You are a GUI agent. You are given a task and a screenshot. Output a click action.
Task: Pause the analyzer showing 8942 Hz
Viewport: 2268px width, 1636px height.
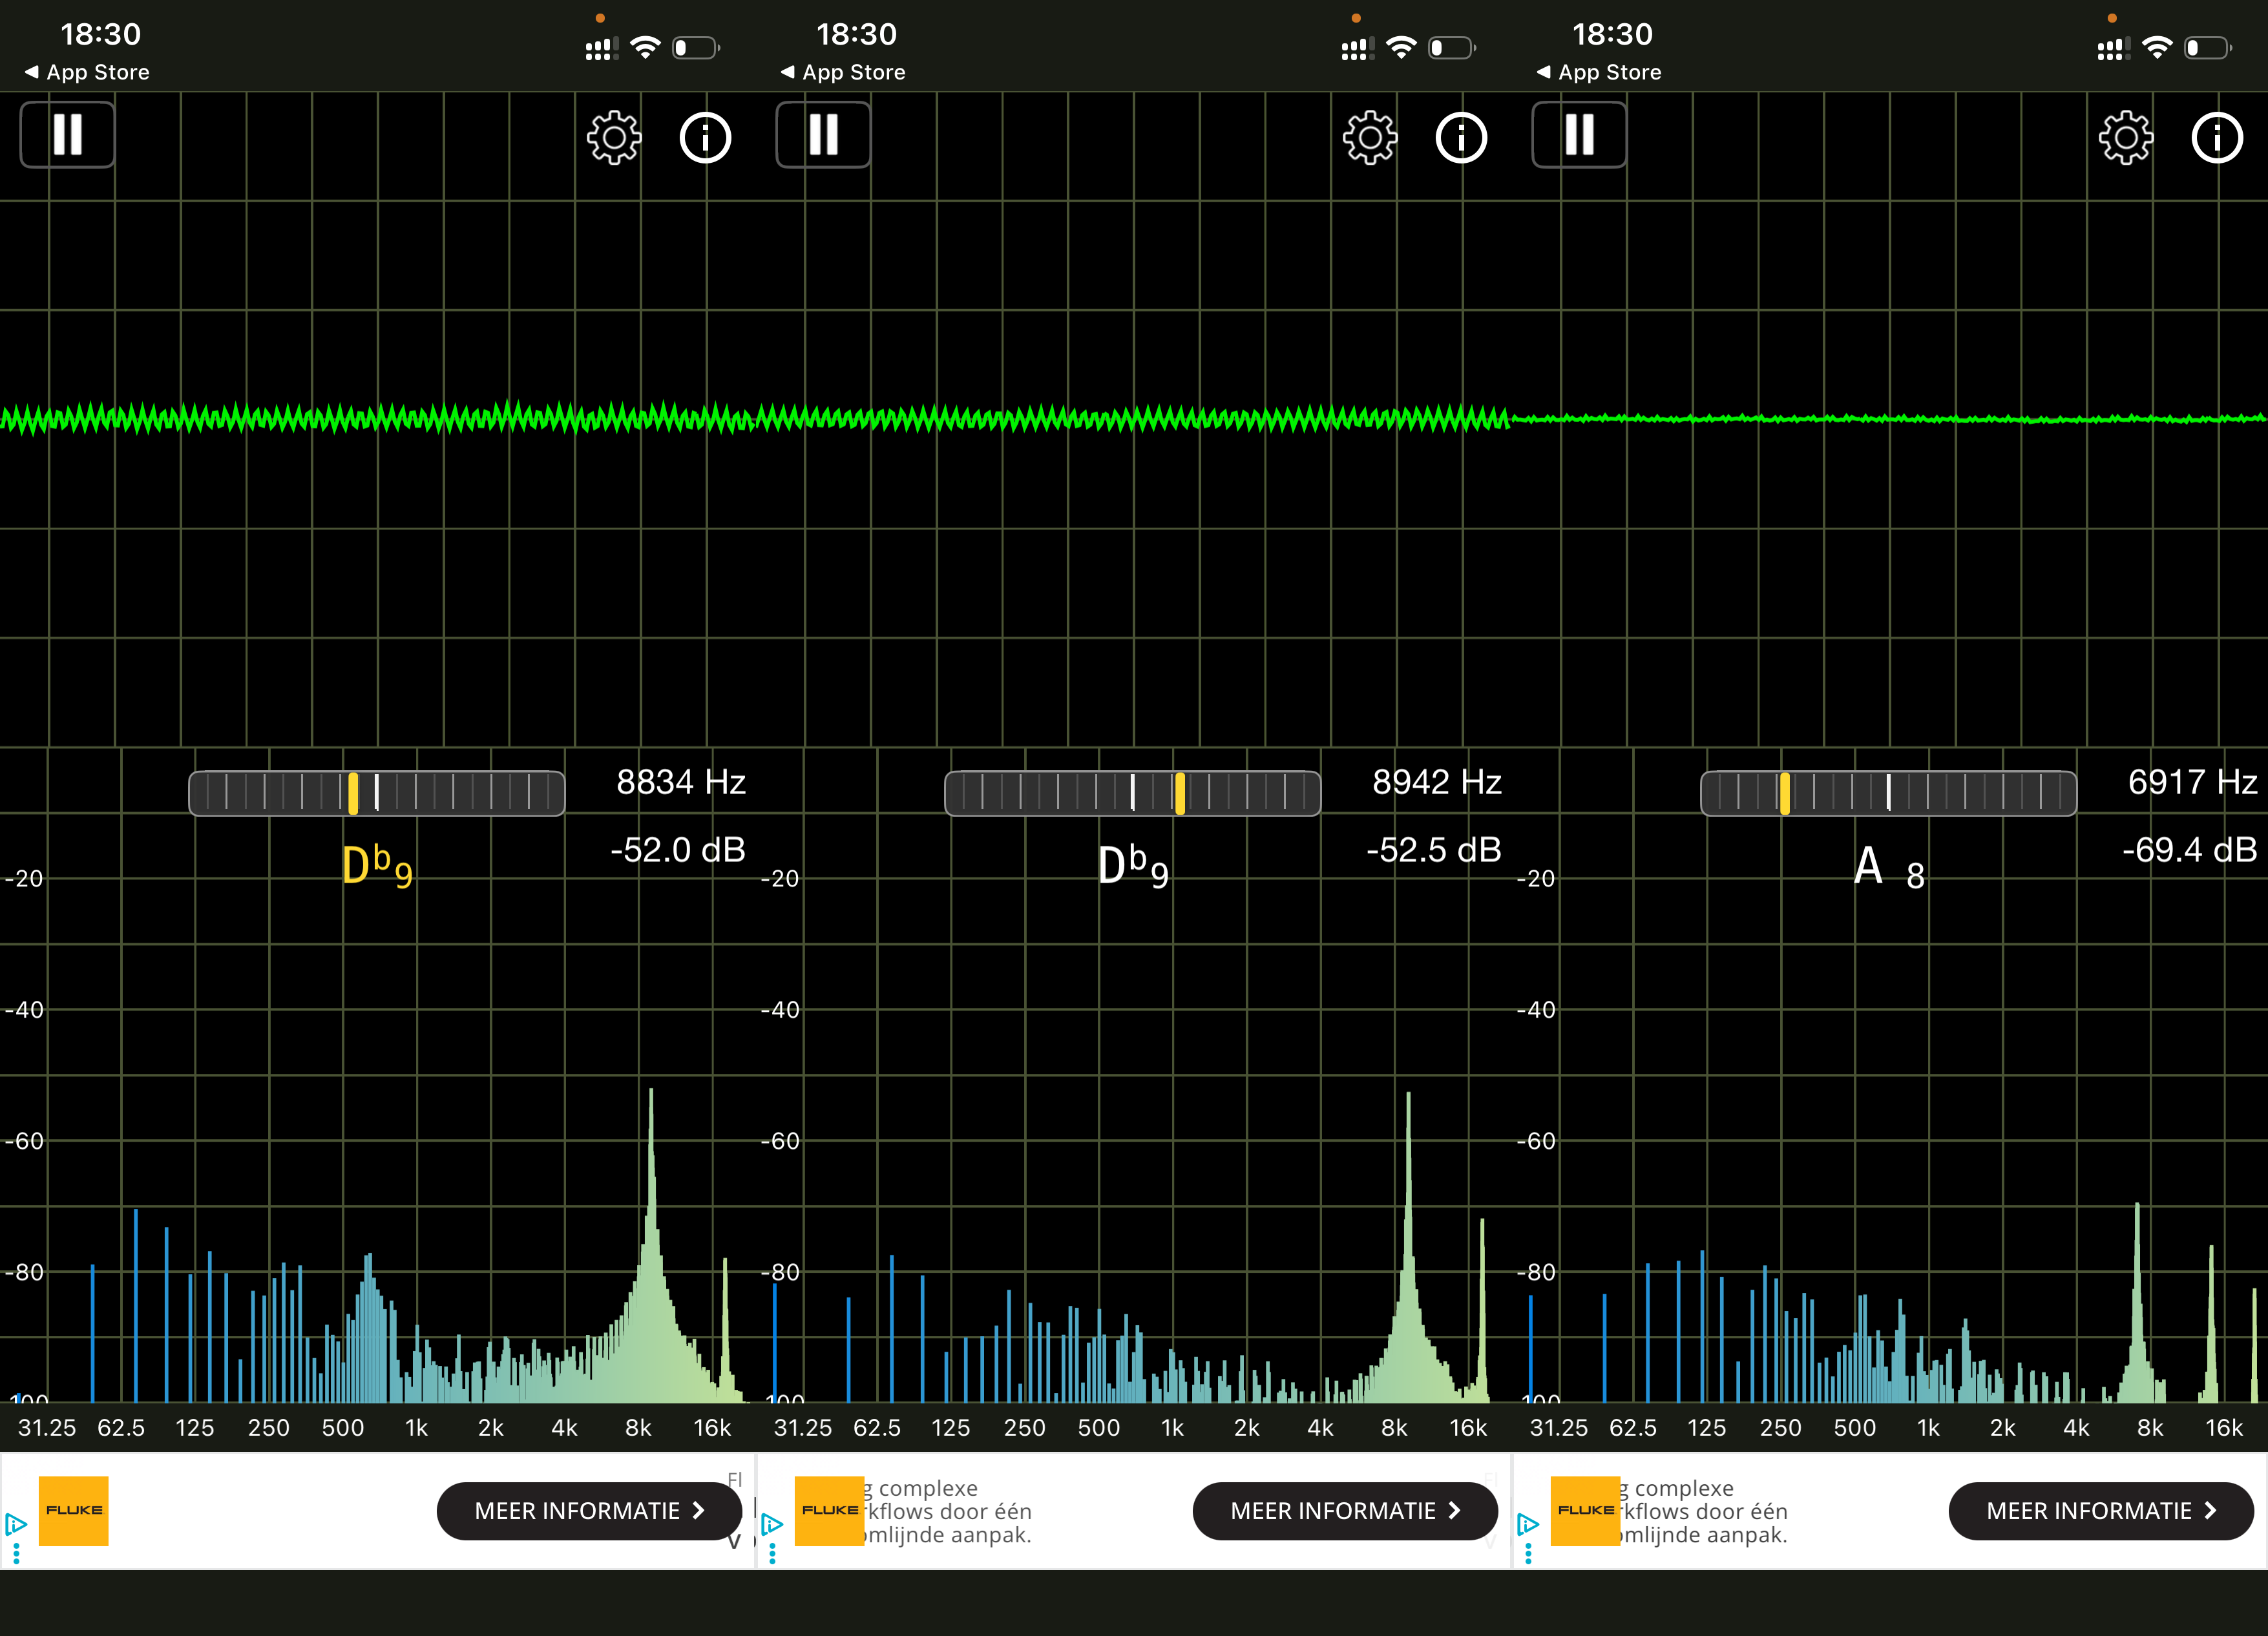823,135
